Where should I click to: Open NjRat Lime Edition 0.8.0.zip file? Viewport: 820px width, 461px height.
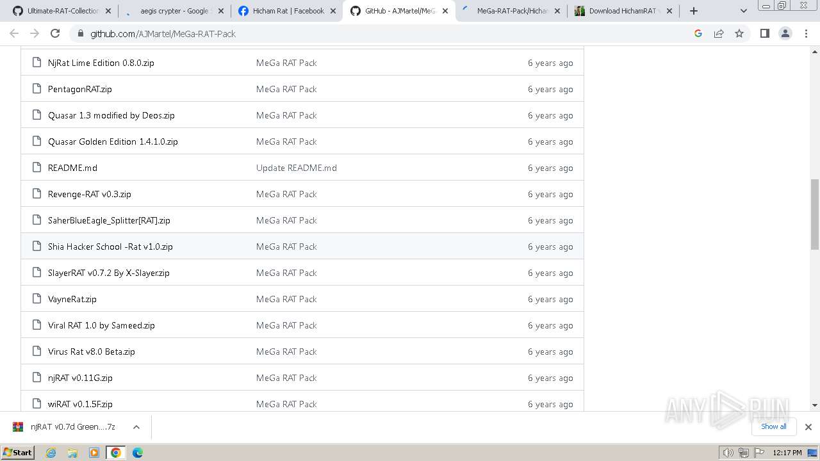[x=101, y=63]
